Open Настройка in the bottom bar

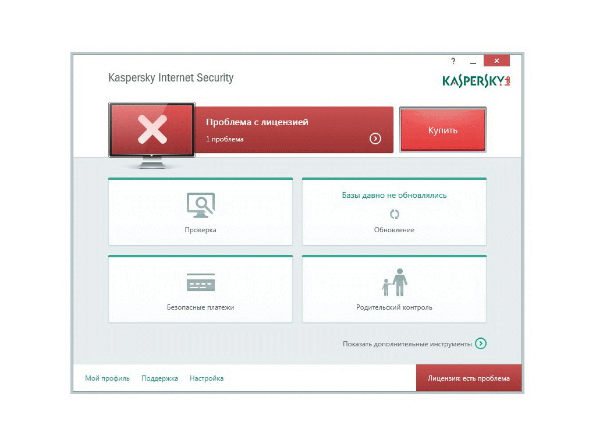point(207,378)
